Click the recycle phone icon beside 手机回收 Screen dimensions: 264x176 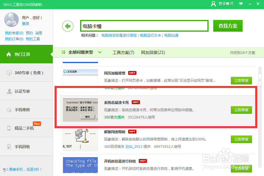(x=9, y=147)
